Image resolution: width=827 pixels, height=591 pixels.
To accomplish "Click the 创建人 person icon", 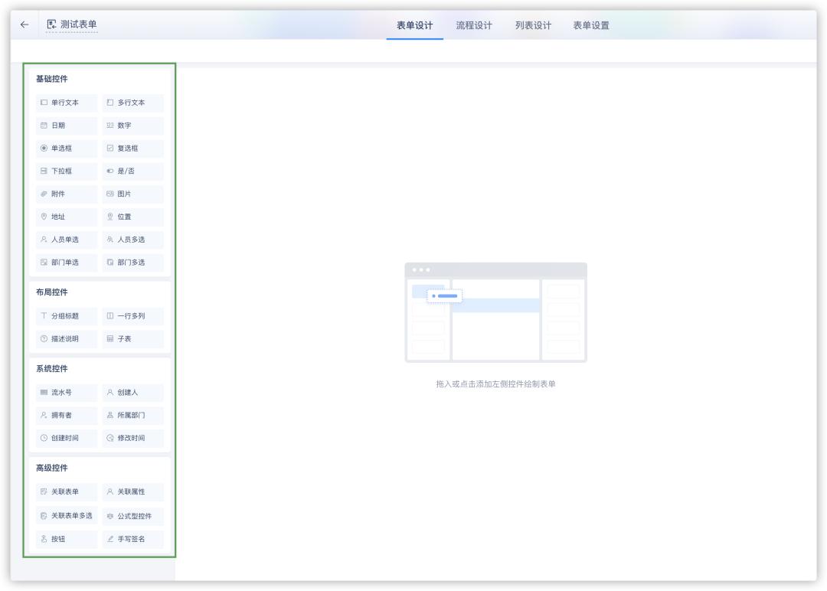I will (x=110, y=392).
